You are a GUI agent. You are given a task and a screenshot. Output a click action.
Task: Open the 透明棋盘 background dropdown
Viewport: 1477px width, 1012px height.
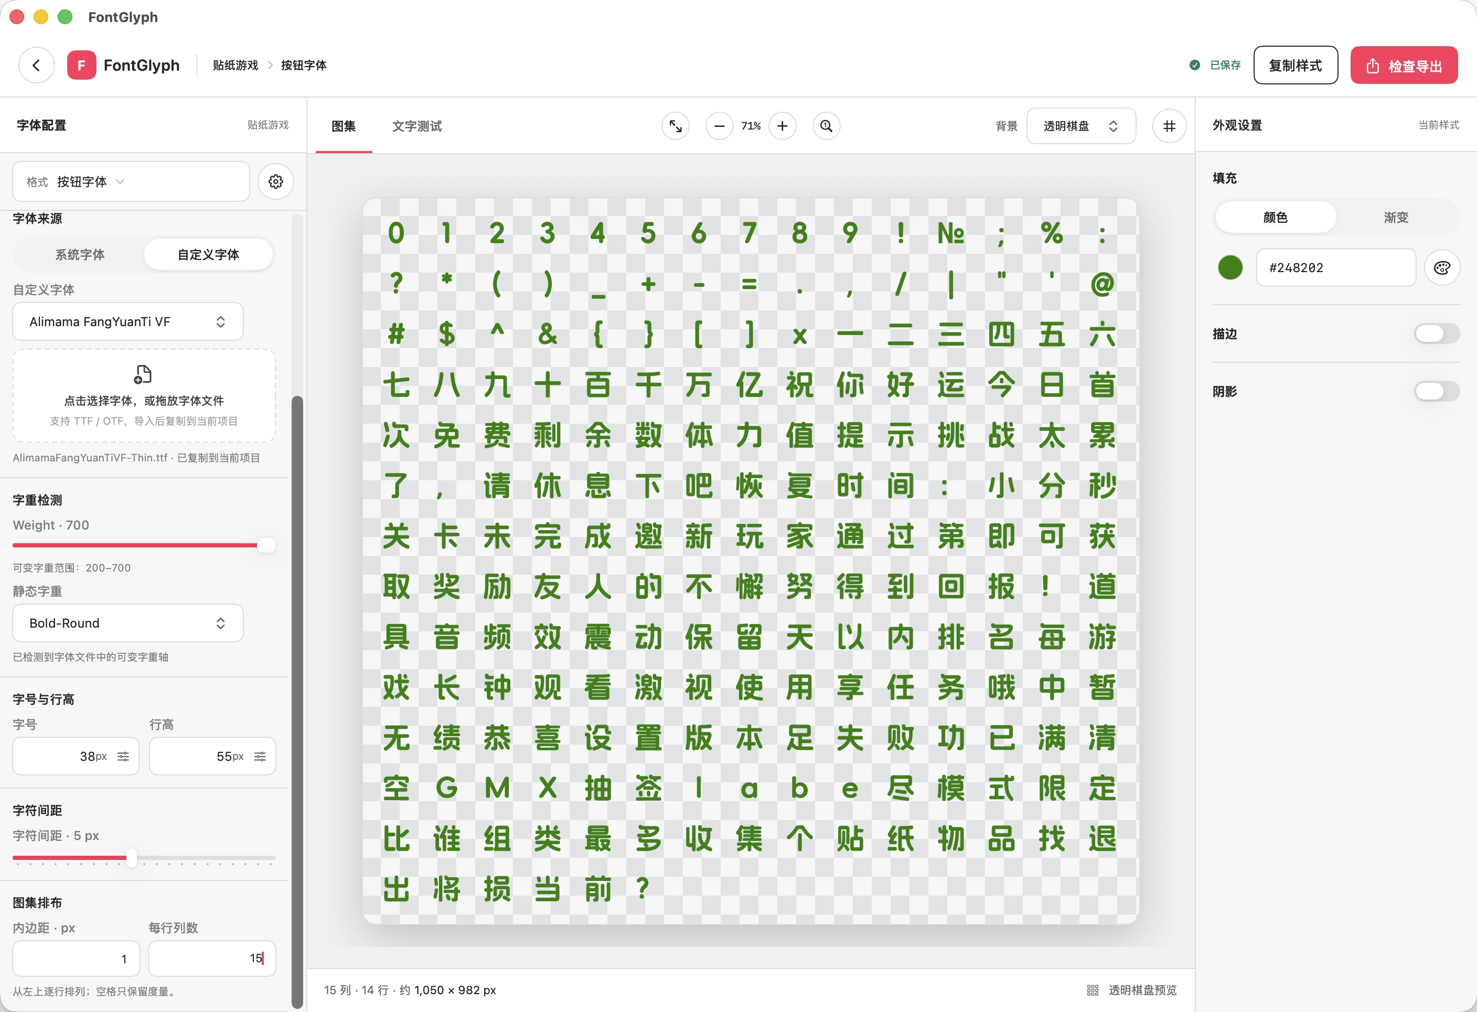(x=1081, y=126)
